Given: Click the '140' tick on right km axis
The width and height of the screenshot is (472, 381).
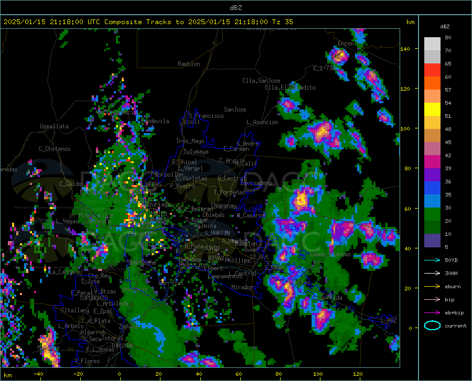Looking at the screenshot, I should pos(405,49).
